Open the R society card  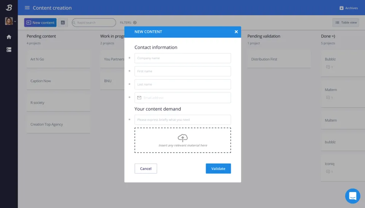coord(59,103)
